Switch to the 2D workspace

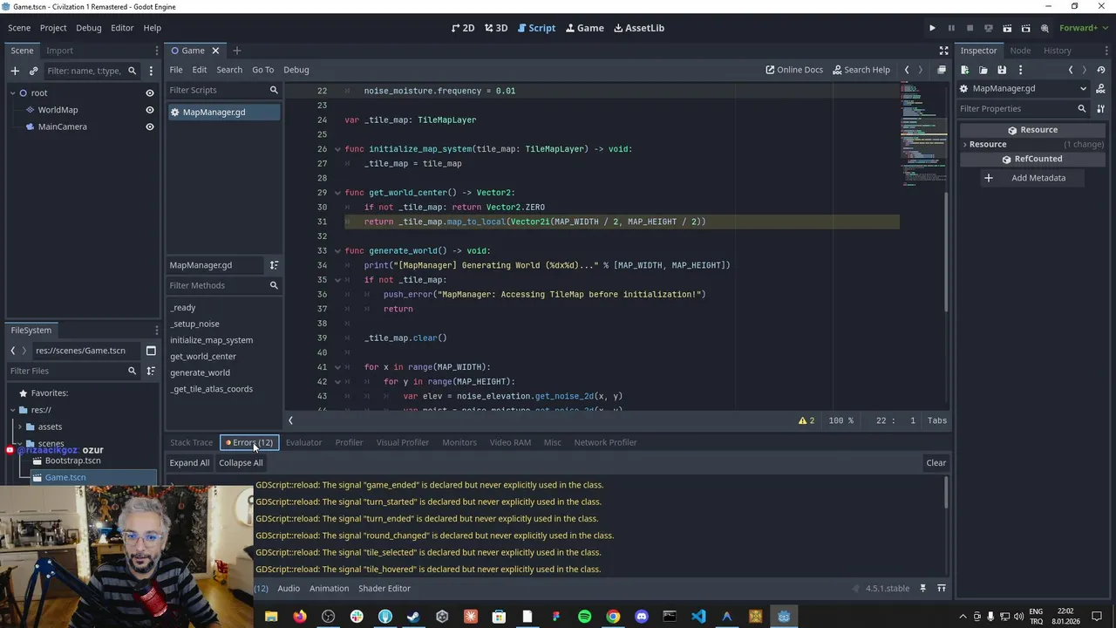pyautogui.click(x=463, y=28)
